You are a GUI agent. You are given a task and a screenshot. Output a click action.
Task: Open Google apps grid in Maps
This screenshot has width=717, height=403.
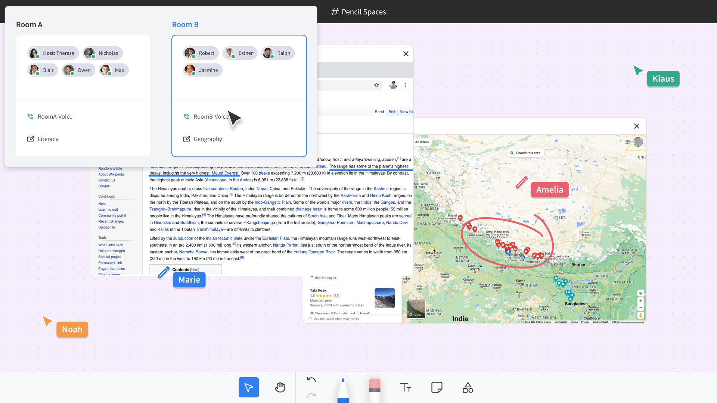click(x=628, y=142)
